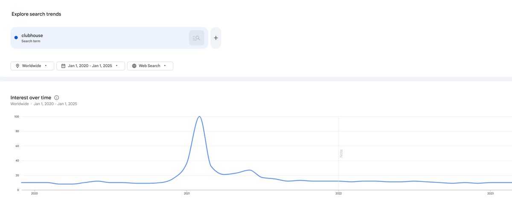Click the peak of the trend line at 100
This screenshot has width=512, height=207.
click(x=199, y=116)
